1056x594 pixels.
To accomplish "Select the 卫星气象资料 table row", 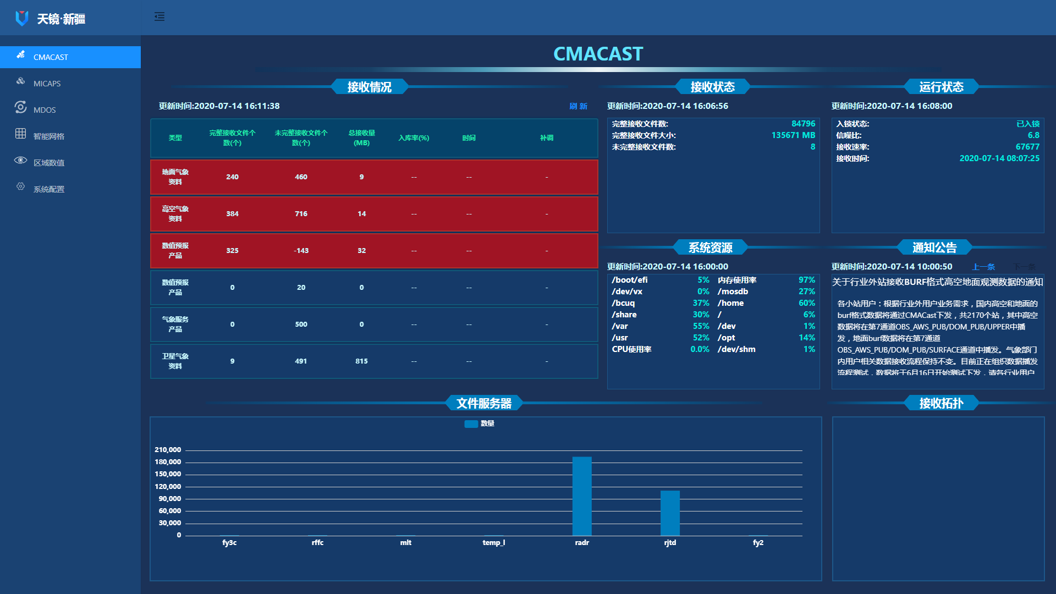I will [x=374, y=361].
